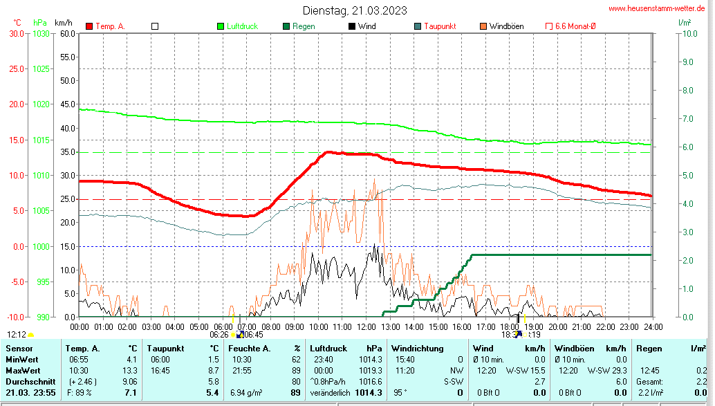Screen dimensions: 715x406
Task: Click the dark green Regen legend square
Action: pyautogui.click(x=286, y=26)
